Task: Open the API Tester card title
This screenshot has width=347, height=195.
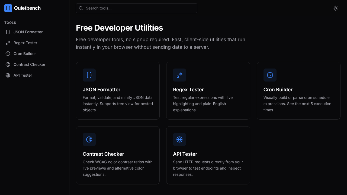Action: [x=185, y=154]
